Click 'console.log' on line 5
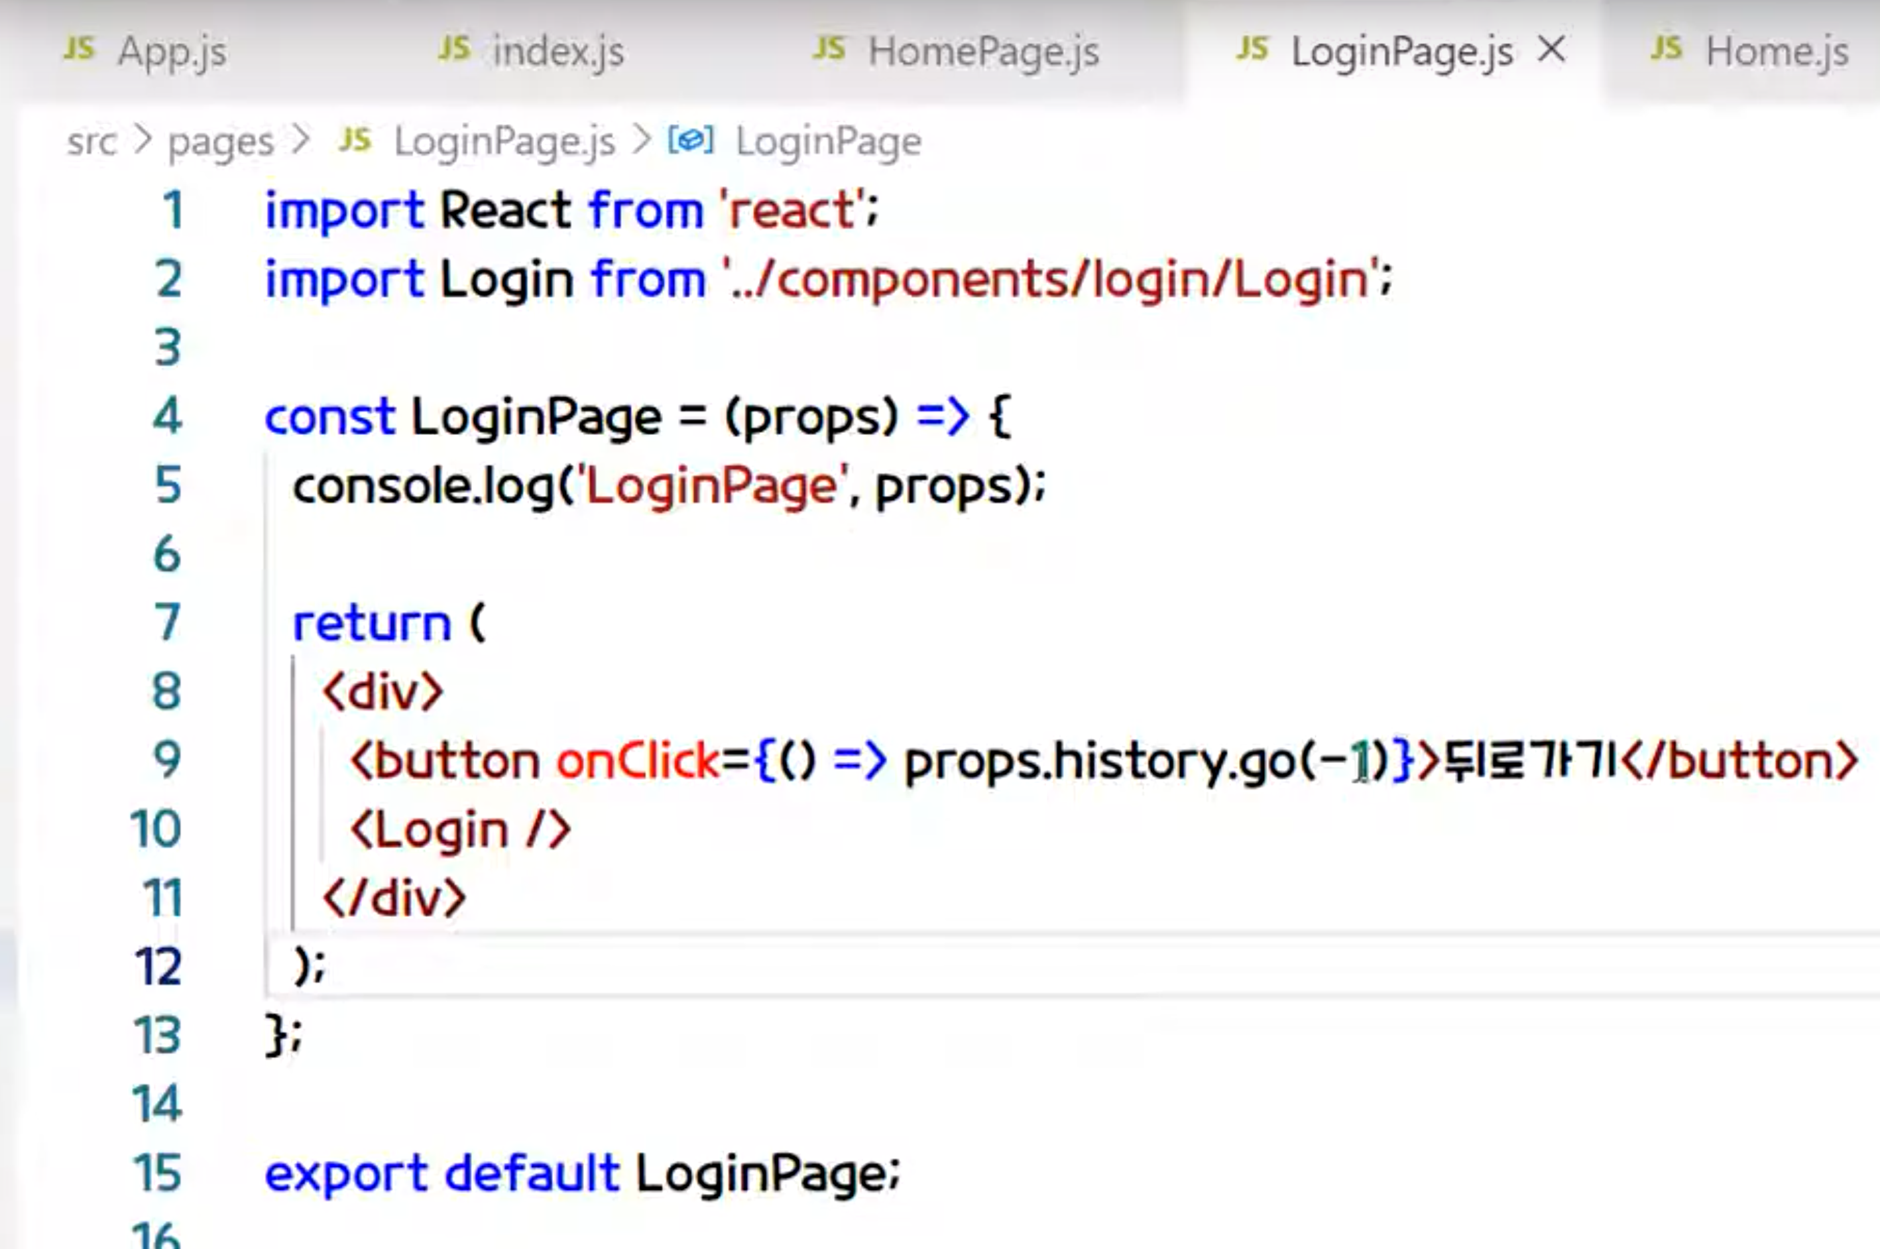 tap(423, 486)
